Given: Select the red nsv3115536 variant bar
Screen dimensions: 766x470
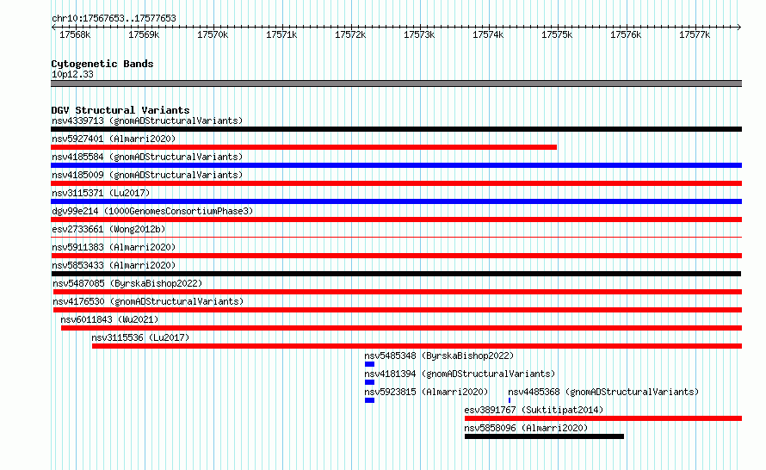Looking at the screenshot, I should [417, 346].
